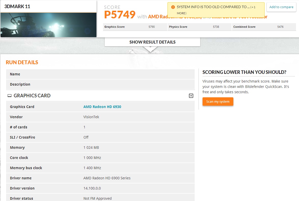Collapse the Graphics Card section icon
The width and height of the screenshot is (299, 201).
(x=191, y=96)
